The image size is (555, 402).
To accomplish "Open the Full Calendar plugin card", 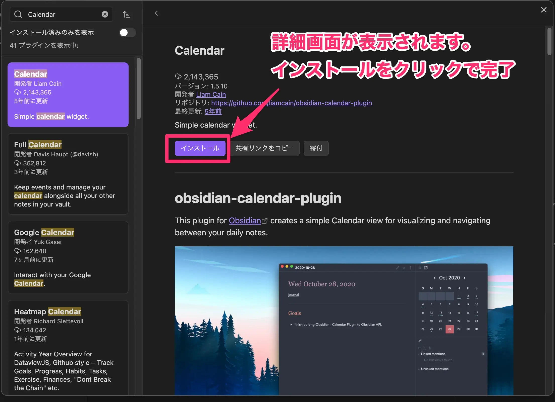I will point(68,174).
